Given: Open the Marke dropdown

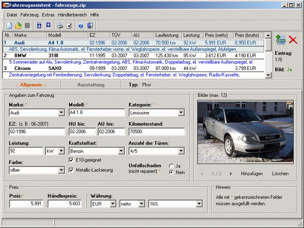Looking at the screenshot, I should click(61, 113).
